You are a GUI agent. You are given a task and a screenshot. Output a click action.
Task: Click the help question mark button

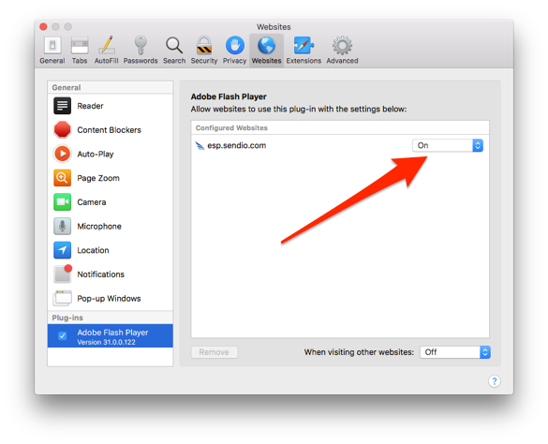point(495,381)
